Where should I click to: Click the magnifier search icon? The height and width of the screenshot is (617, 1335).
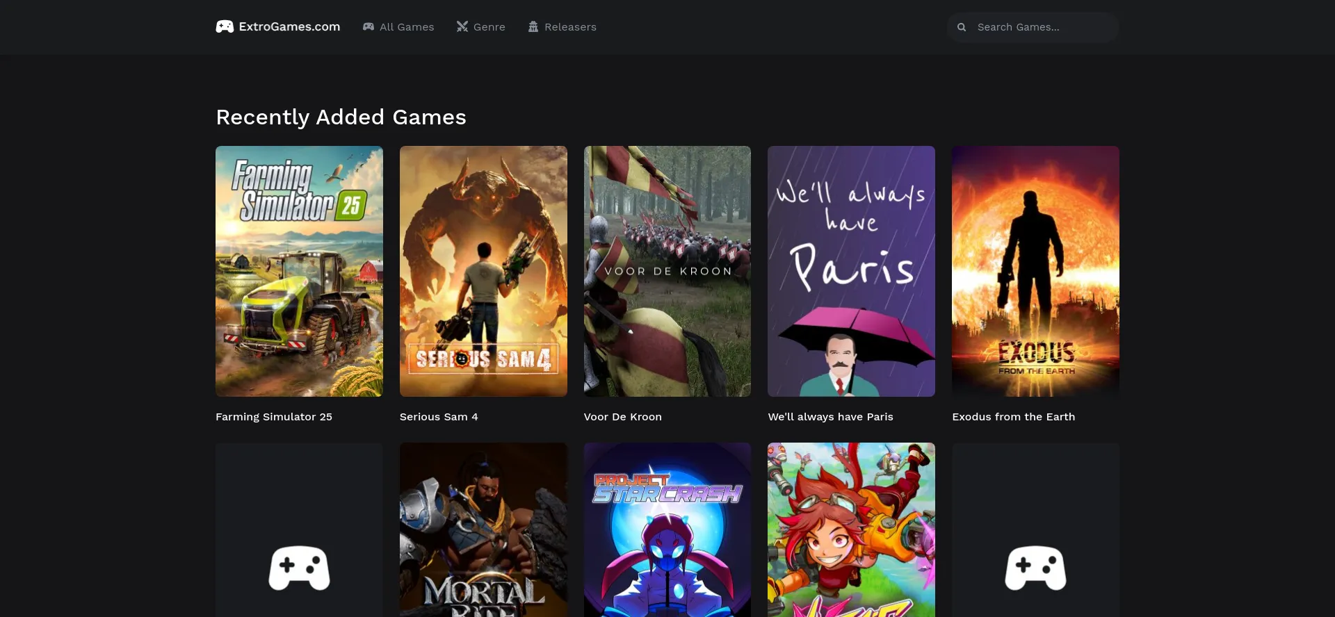click(962, 27)
